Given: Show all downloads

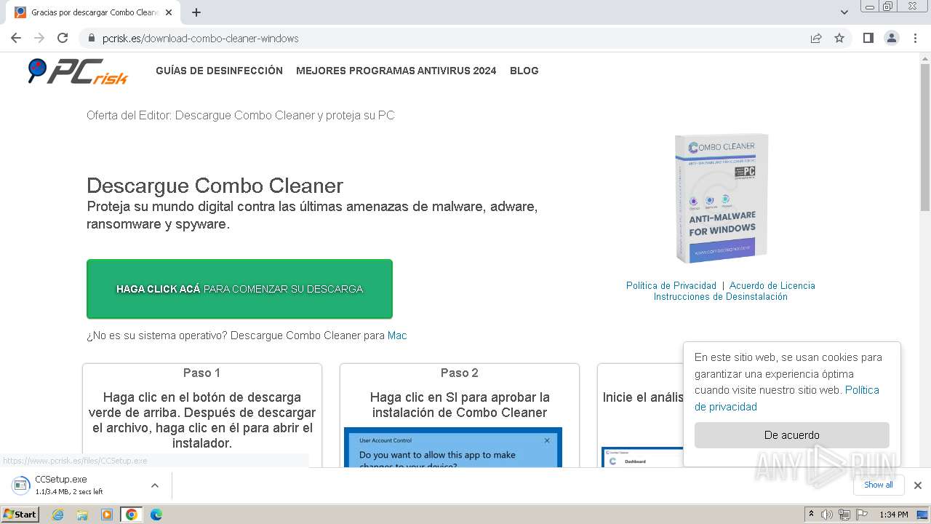Looking at the screenshot, I should 878,485.
